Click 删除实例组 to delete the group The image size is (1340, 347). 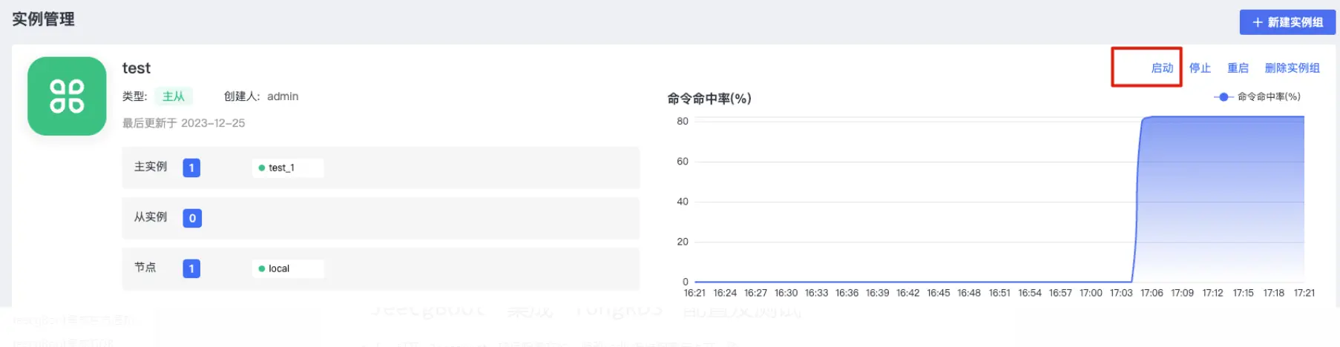(1292, 68)
